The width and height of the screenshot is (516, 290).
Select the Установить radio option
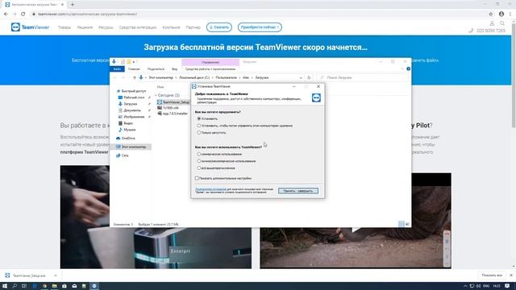tap(207, 118)
